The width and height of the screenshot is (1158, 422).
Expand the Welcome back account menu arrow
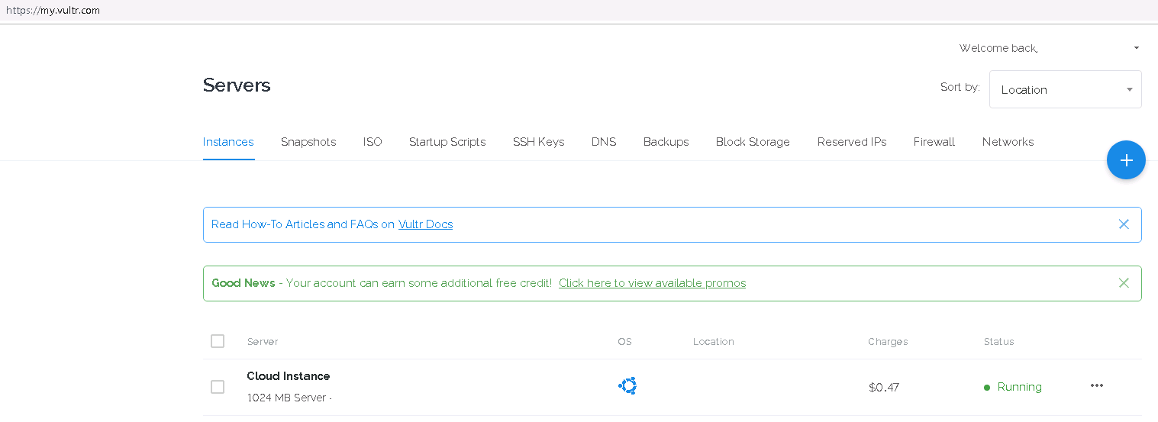coord(1136,48)
